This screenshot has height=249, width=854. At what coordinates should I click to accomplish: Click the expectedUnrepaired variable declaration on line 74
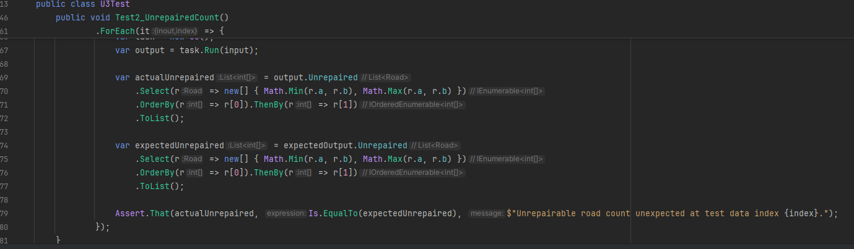(180, 145)
